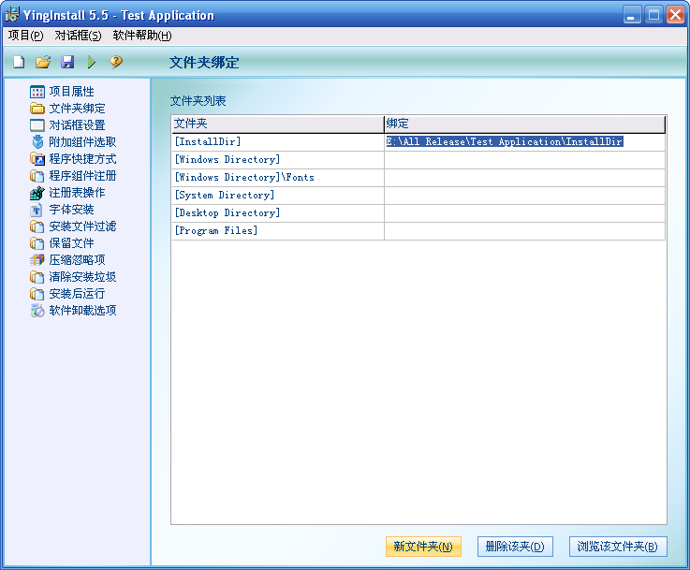Minimize the YingInstall window

632,15
